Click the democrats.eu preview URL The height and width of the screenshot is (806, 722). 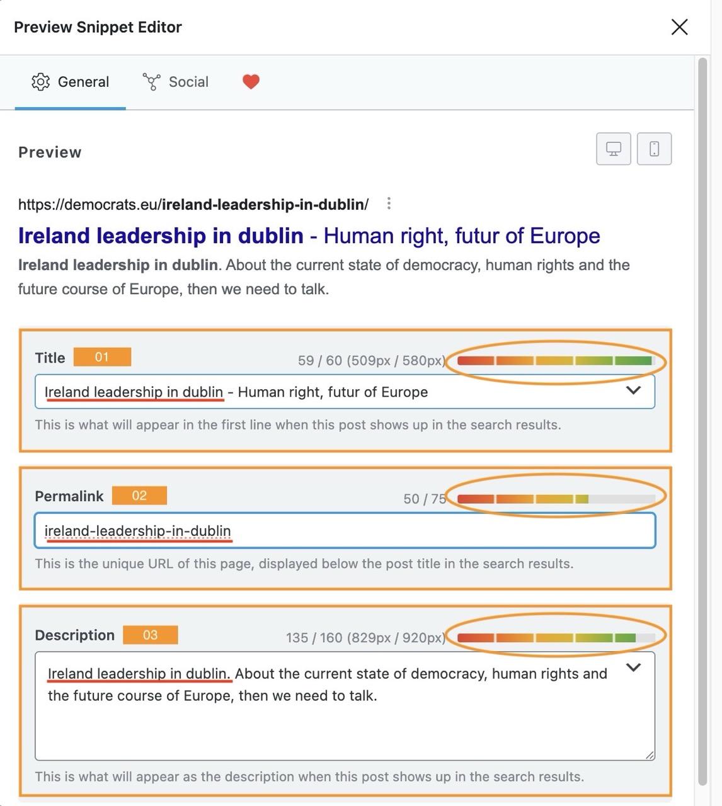(x=193, y=205)
